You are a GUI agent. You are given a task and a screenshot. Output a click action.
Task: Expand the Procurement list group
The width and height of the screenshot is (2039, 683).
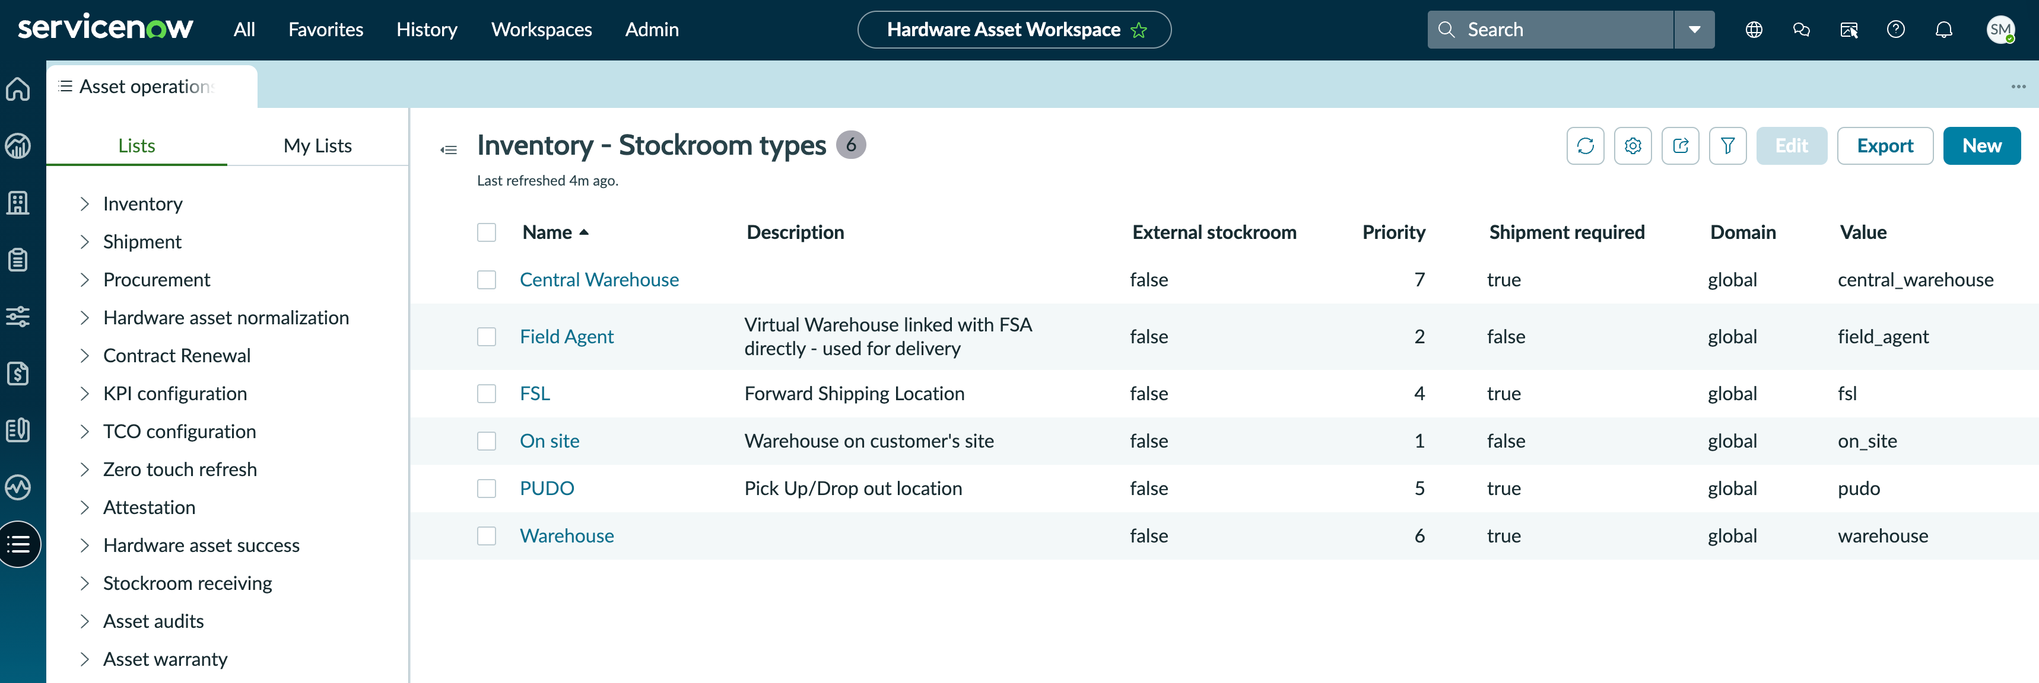click(85, 280)
